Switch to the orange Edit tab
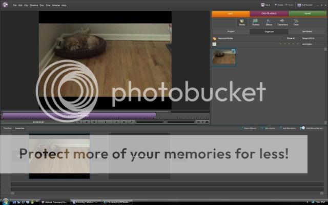Viewport: 328px width, 205px height. tap(231, 14)
